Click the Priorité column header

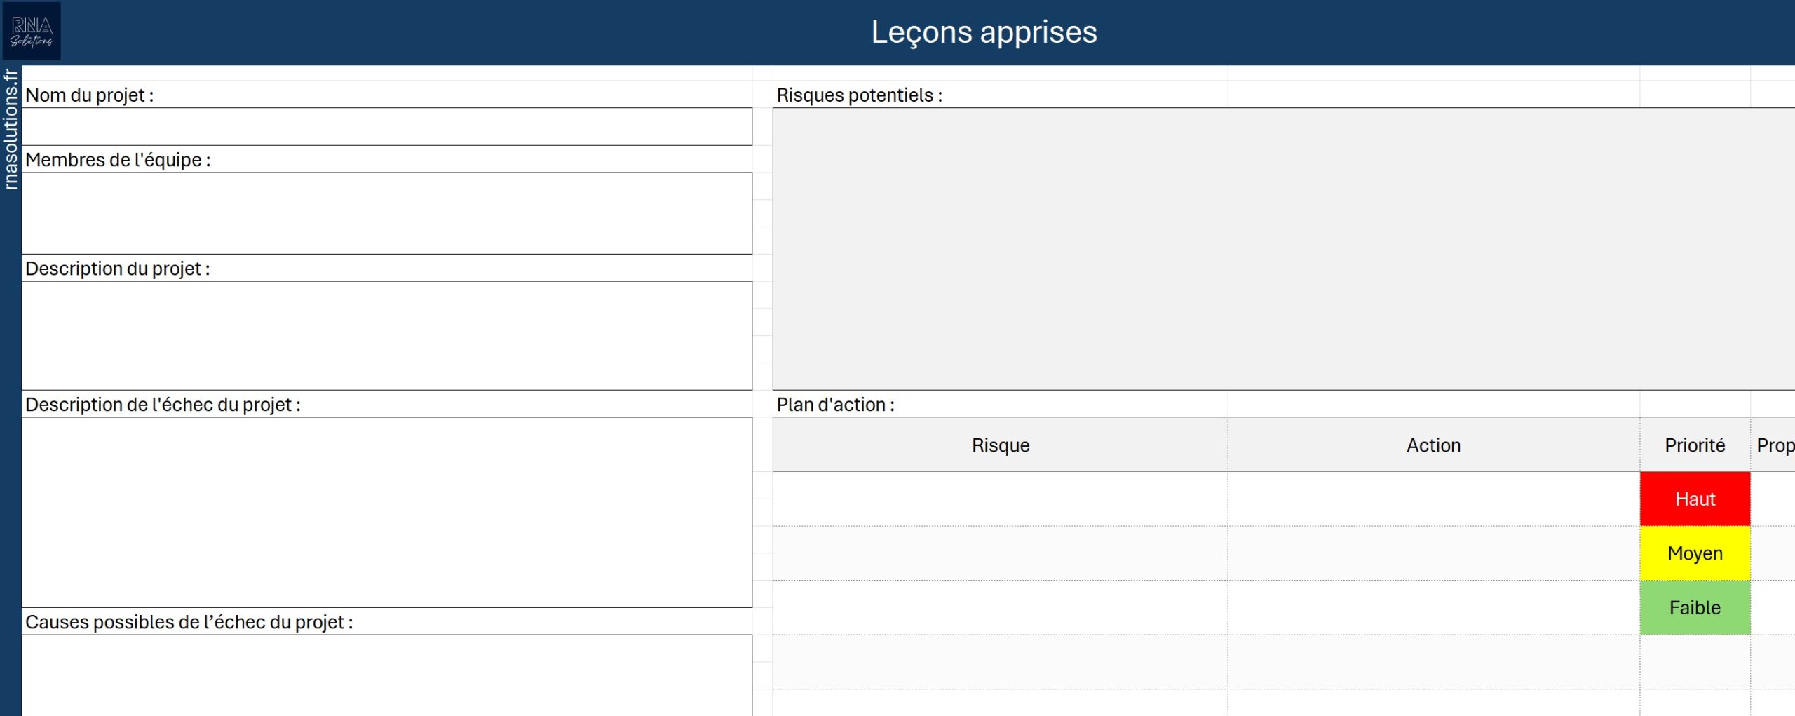pos(1694,445)
